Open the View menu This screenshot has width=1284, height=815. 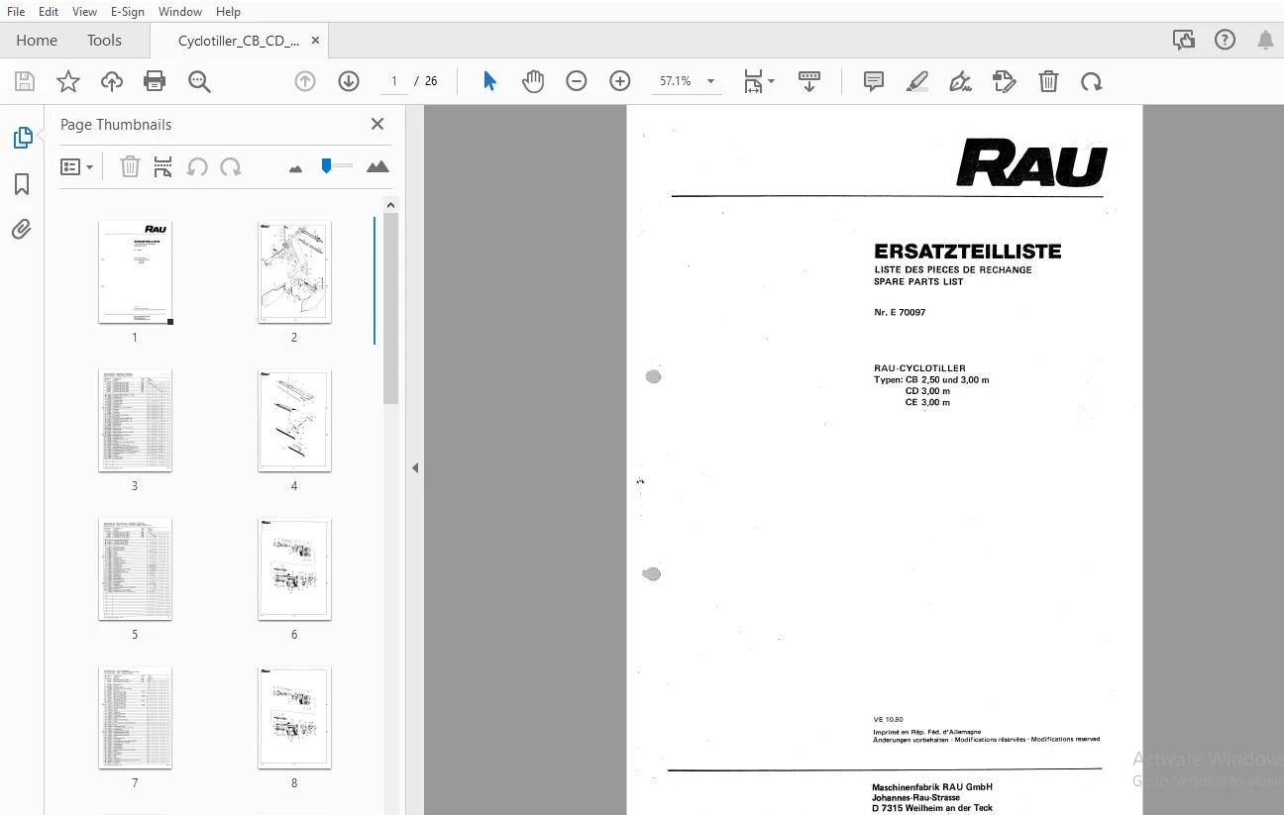(x=85, y=11)
